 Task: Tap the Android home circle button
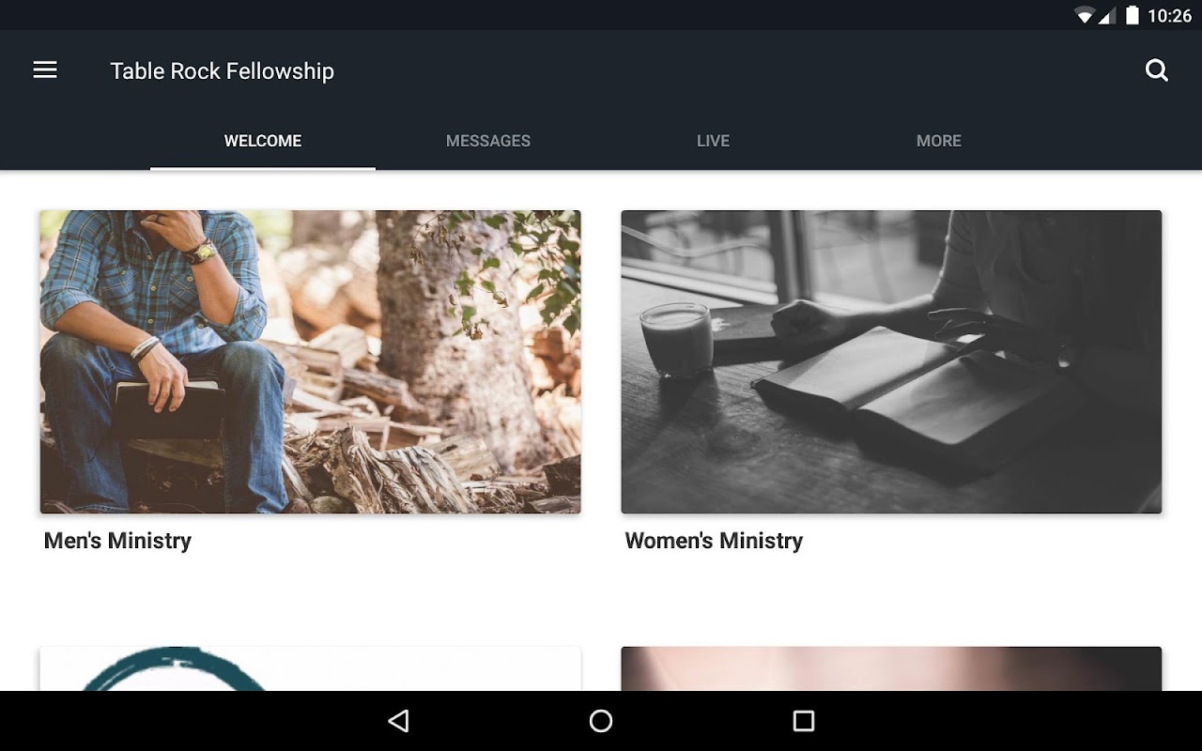[x=601, y=721]
